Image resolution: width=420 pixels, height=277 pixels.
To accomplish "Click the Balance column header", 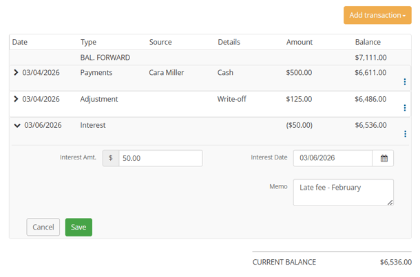I will pyautogui.click(x=368, y=42).
